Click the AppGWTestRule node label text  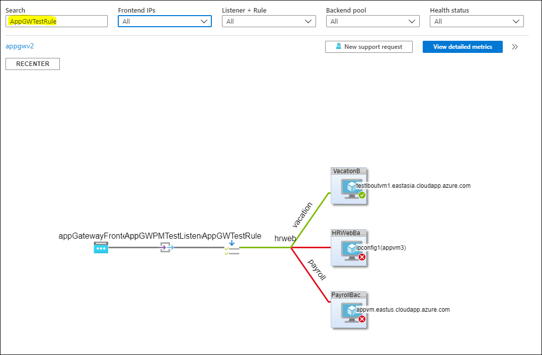pos(231,236)
